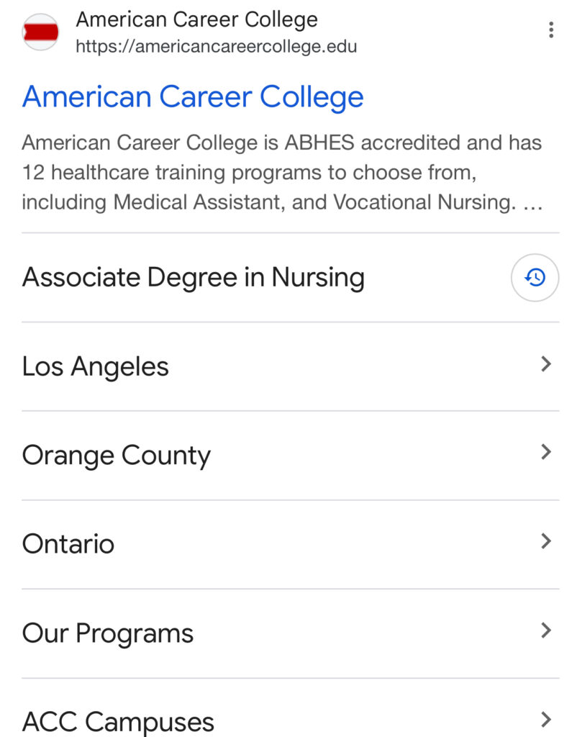Tap the chevron next to Our Programs
Viewport: 577px width, 737px height.
click(x=546, y=630)
